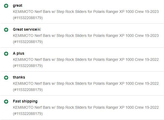The height and width of the screenshot is (120, 164).
Task: Click the item number under the "thanks" review
Action: (28, 90)
